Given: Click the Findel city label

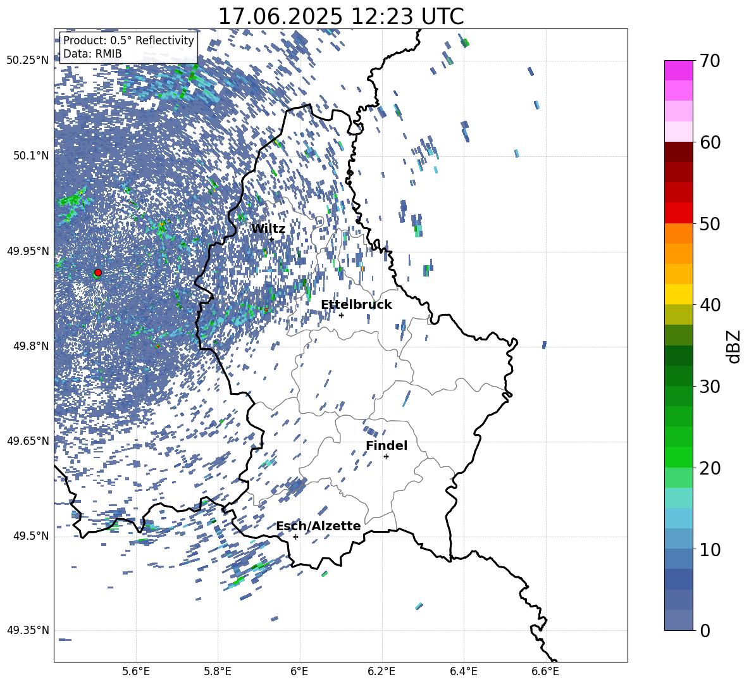Looking at the screenshot, I should [x=387, y=445].
